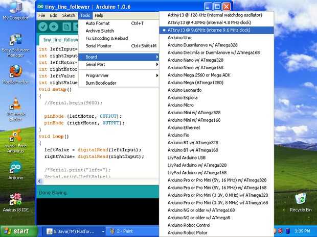The height and width of the screenshot is (237, 317).
Task: Choose Arduino Leonardo board
Action: [x=216, y=90]
